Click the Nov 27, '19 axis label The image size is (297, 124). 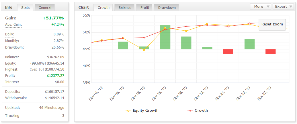tap(265, 94)
